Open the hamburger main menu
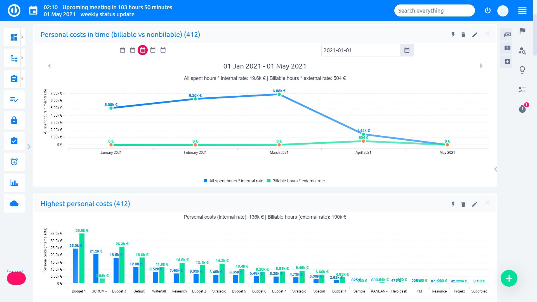The height and width of the screenshot is (302, 537). 522,11
